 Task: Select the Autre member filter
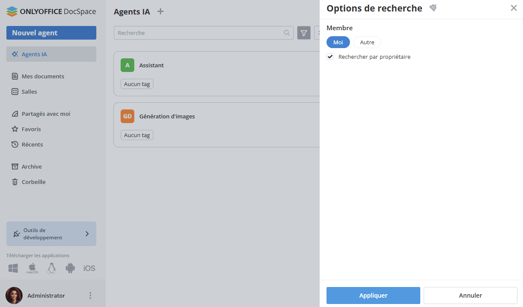(x=367, y=42)
